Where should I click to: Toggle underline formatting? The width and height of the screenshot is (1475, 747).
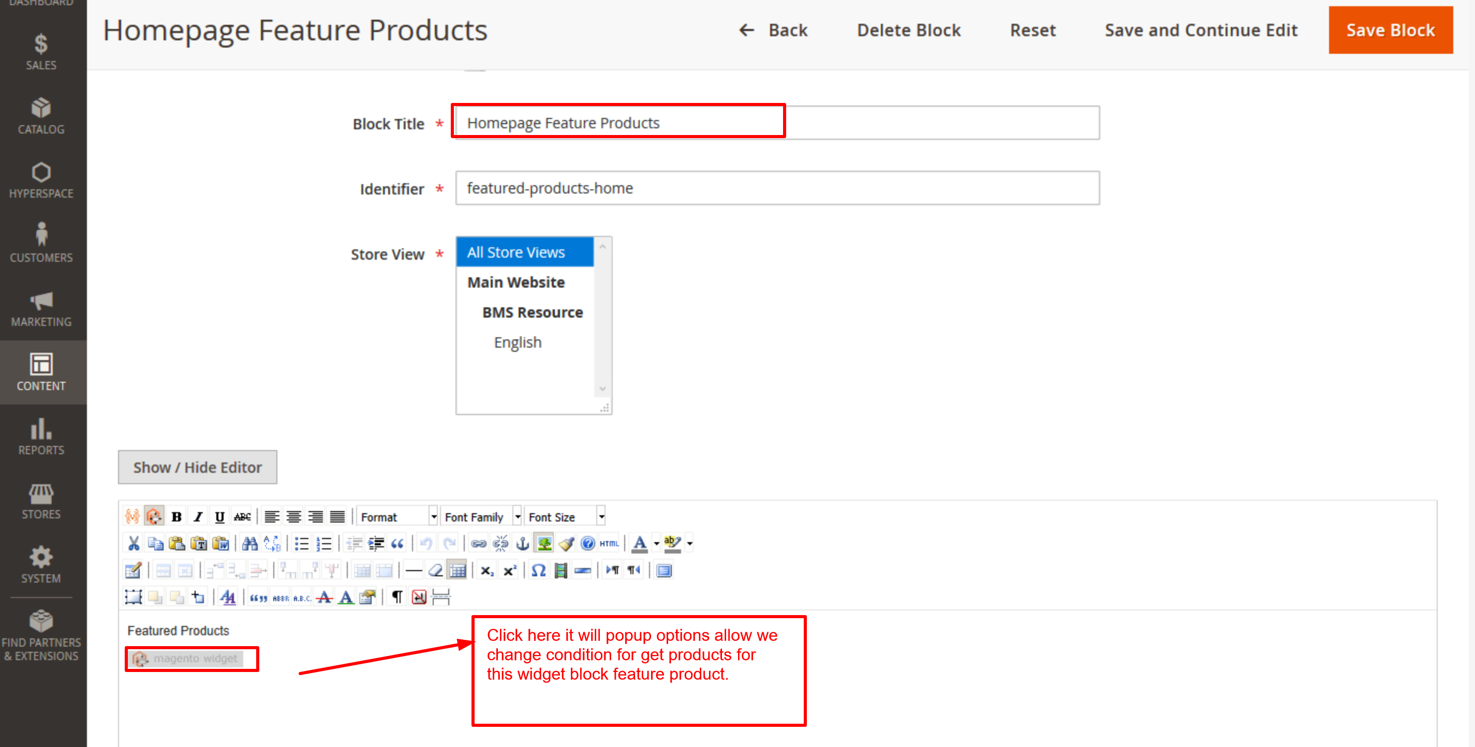point(219,516)
